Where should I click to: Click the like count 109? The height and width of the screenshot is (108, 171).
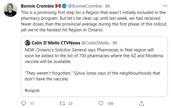coord(110,103)
